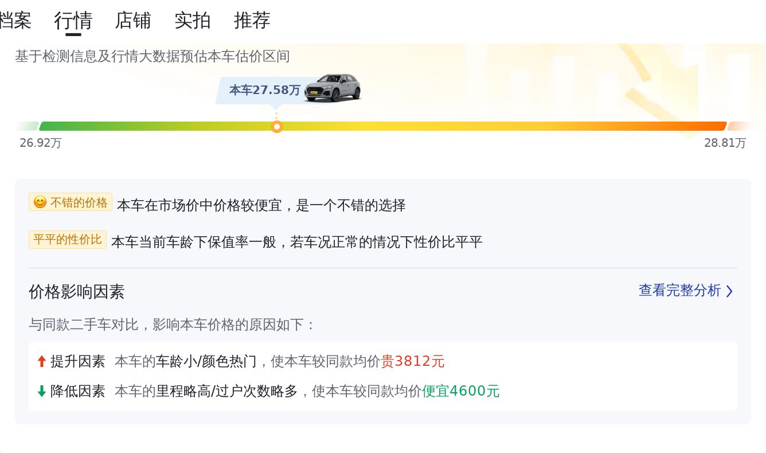Viewport: 766px width, 453px height.
Task: Open the 档案 tab
Action: pyautogui.click(x=15, y=21)
